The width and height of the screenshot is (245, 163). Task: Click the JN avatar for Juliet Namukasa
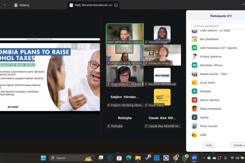[x=194, y=48]
